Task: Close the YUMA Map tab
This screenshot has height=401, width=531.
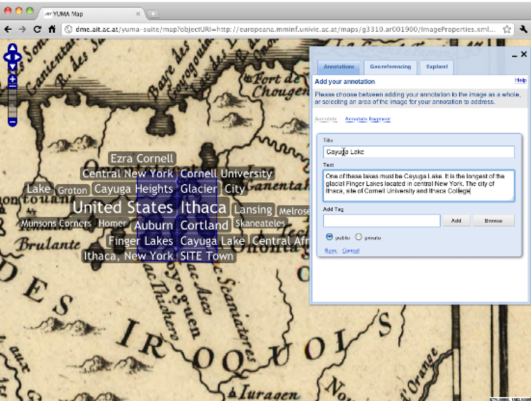Action: [x=138, y=14]
